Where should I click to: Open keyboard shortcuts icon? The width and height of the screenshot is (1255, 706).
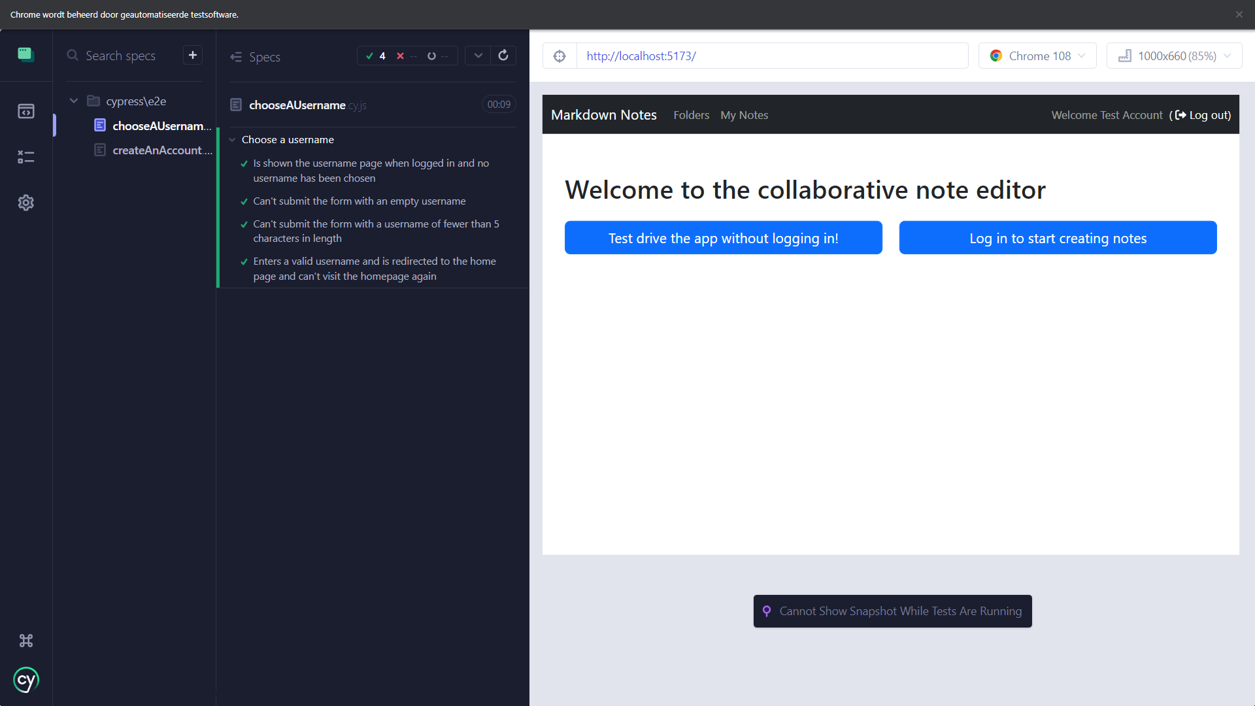click(26, 641)
